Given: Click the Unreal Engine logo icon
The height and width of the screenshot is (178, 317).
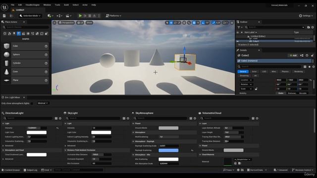Looking at the screenshot, I should pyautogui.click(x=4, y=7).
